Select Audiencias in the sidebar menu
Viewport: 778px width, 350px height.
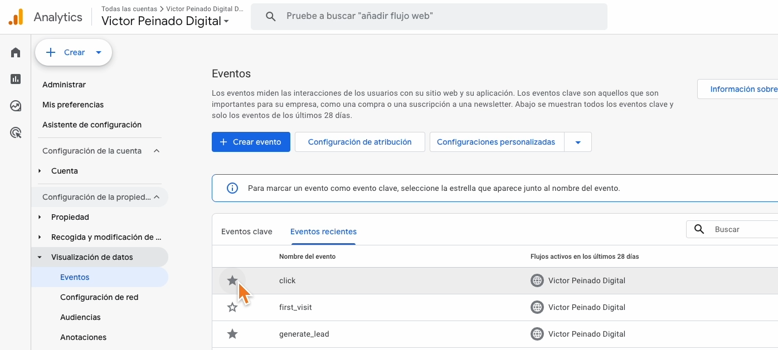pyautogui.click(x=80, y=317)
